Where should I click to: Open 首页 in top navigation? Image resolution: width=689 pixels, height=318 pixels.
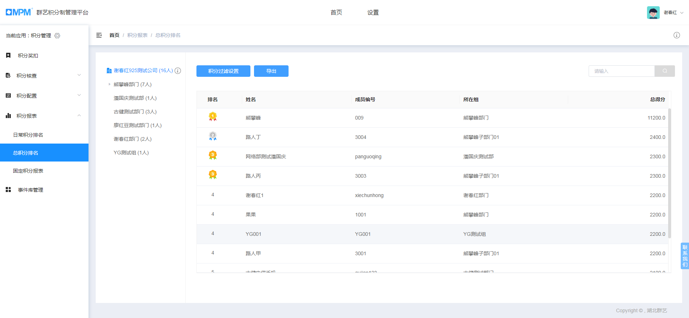336,13
